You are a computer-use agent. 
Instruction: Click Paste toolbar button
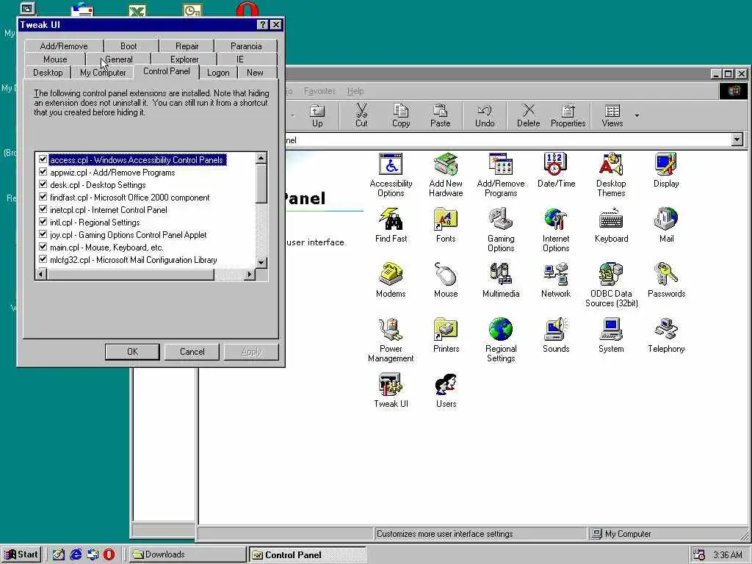click(x=441, y=115)
